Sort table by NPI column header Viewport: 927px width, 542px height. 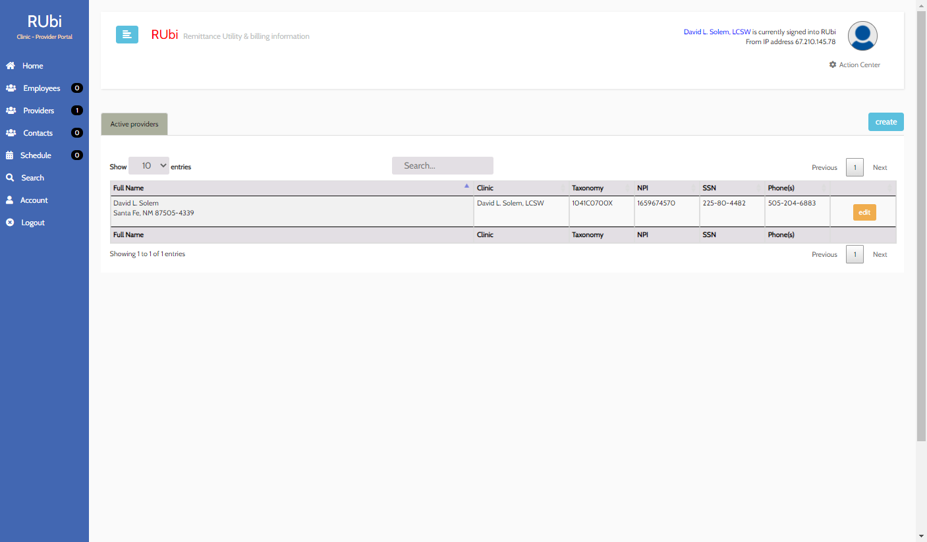click(666, 188)
